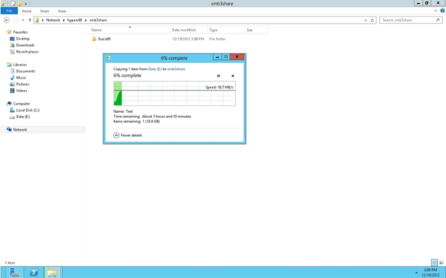Pause the file copy operation
The width and height of the screenshot is (446, 278).
tap(219, 76)
